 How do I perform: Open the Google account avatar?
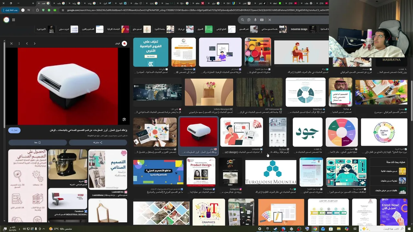[x=6, y=20]
